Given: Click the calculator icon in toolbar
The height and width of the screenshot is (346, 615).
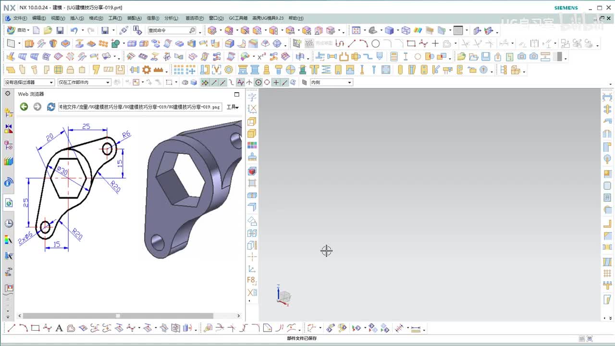Looking at the screenshot, I should tap(394, 57).
